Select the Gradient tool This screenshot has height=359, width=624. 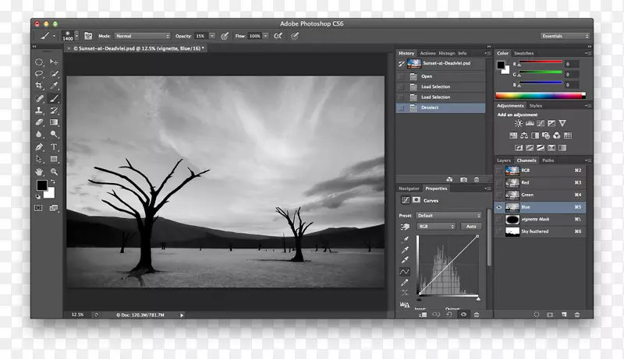click(x=54, y=122)
